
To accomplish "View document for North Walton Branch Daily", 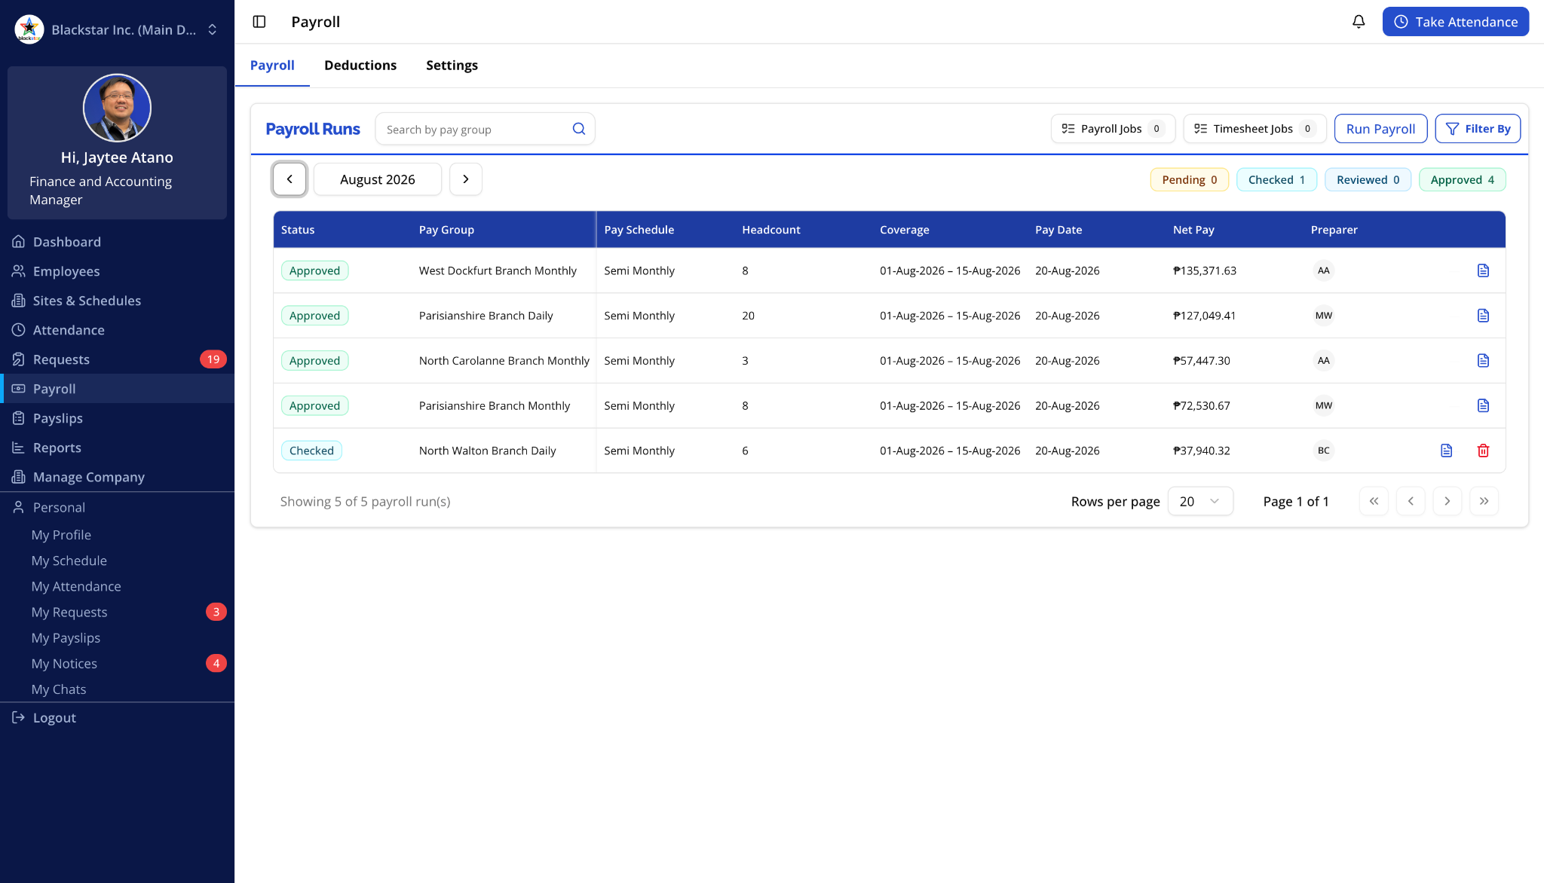I will pos(1446,451).
